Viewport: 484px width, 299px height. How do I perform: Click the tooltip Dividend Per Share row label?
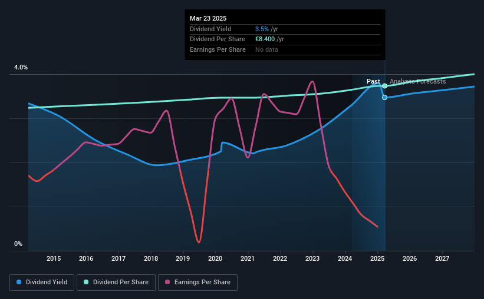218,39
